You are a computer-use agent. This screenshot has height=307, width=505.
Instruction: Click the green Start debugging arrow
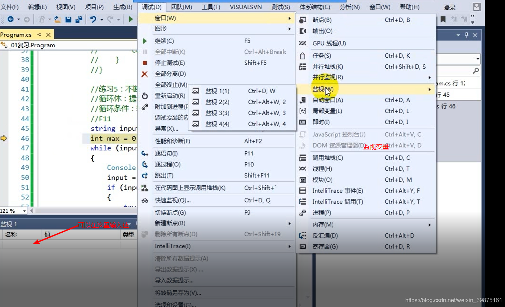[131, 19]
